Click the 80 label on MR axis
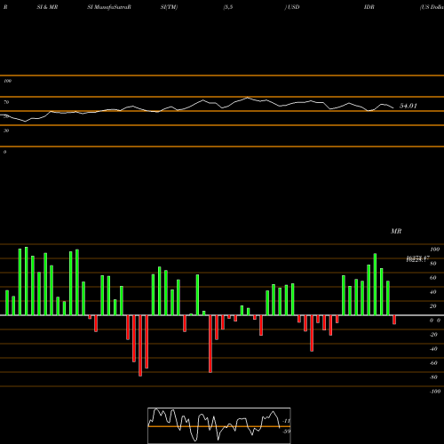 (433, 264)
